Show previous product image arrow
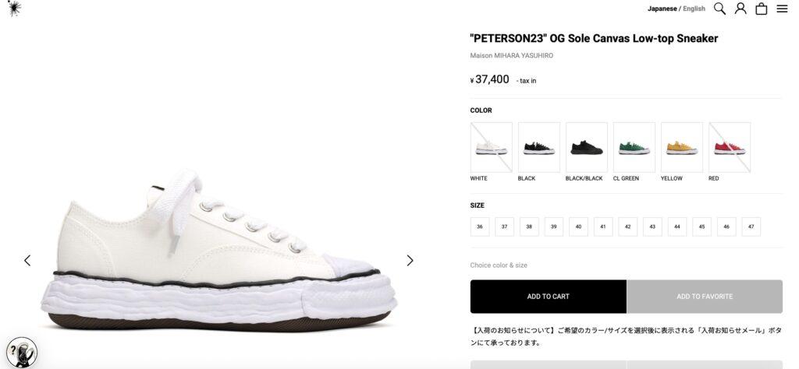The height and width of the screenshot is (369, 799). 27,260
